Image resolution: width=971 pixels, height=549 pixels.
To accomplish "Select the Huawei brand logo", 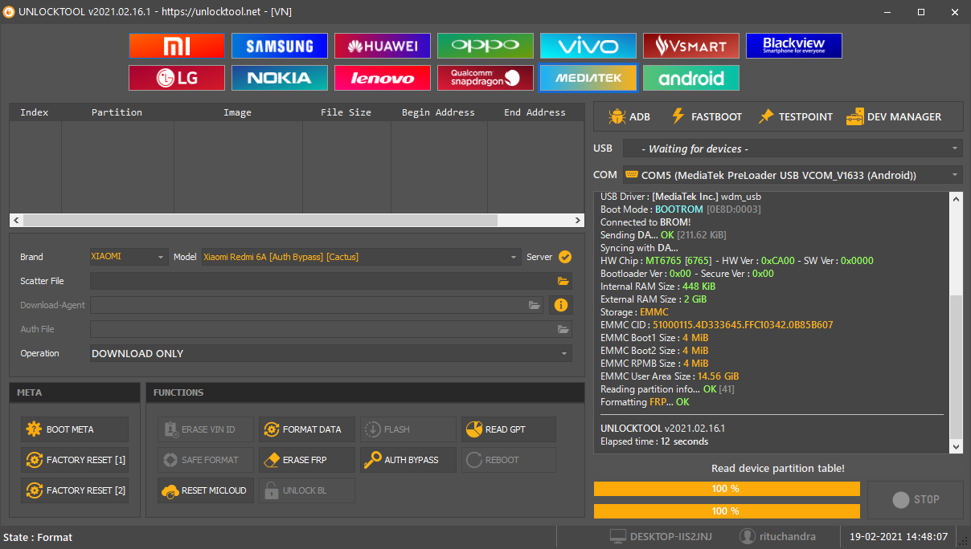I will click(x=383, y=46).
